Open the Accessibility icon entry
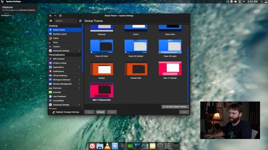Viewport: 268px width, 150px height. pyautogui.click(x=50, y=101)
